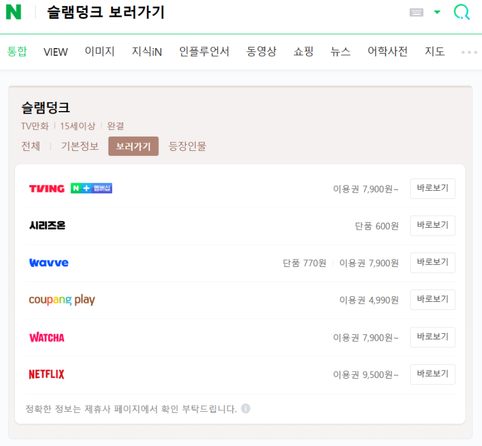This screenshot has width=482, height=446.
Task: Select the 통합 tab
Action: [x=17, y=51]
